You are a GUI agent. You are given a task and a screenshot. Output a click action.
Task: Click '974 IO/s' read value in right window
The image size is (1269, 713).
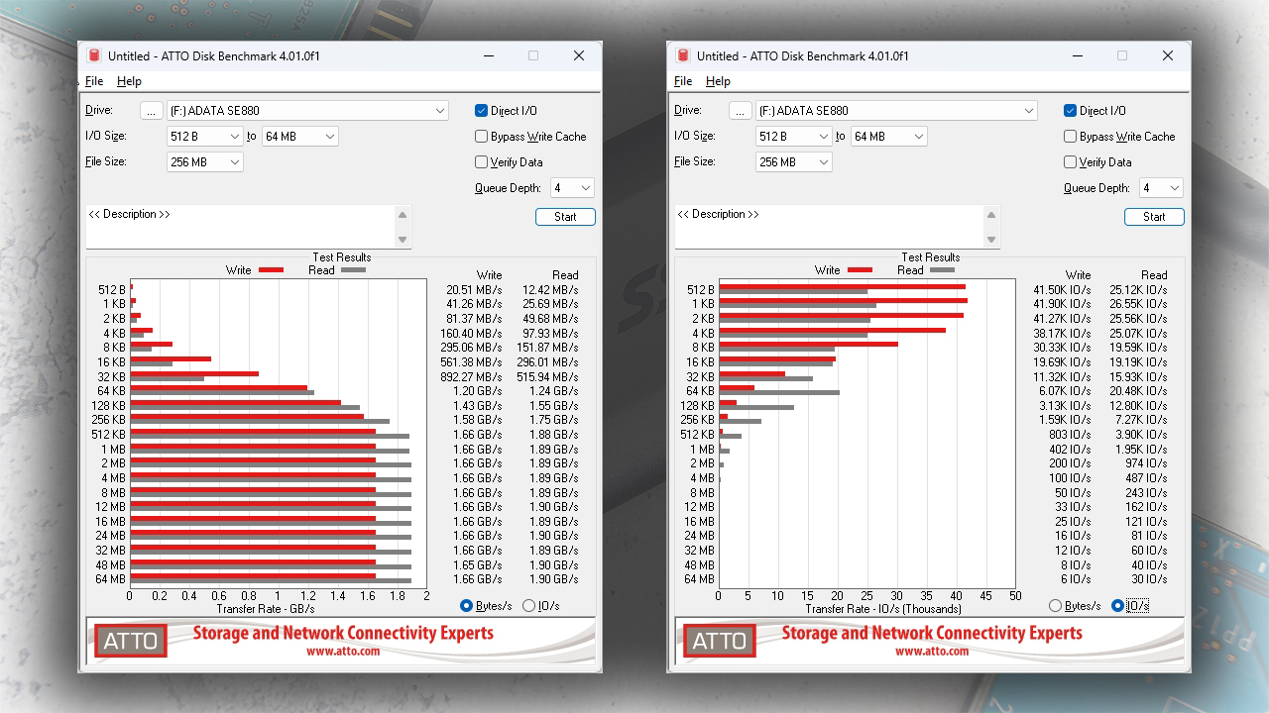[x=1148, y=463]
